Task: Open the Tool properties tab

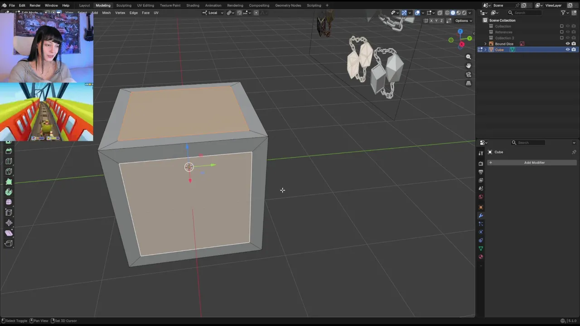Action: (x=481, y=153)
